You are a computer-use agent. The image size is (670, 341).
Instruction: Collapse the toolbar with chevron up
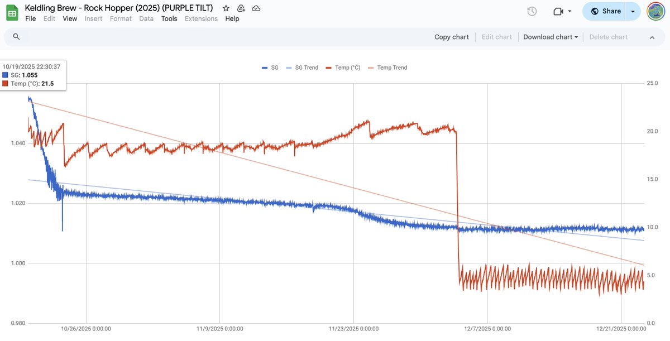[652, 37]
